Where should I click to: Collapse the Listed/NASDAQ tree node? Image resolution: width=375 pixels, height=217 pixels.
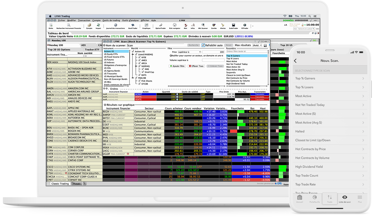coord(132,54)
